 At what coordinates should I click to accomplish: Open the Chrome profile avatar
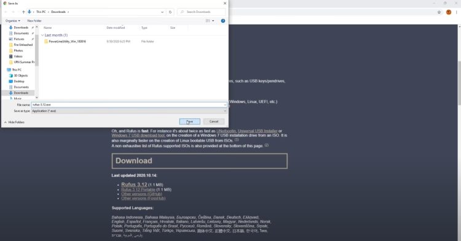click(x=448, y=12)
